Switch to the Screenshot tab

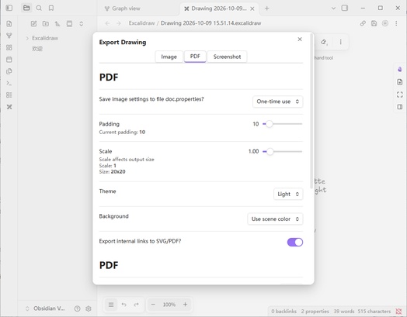click(x=227, y=57)
